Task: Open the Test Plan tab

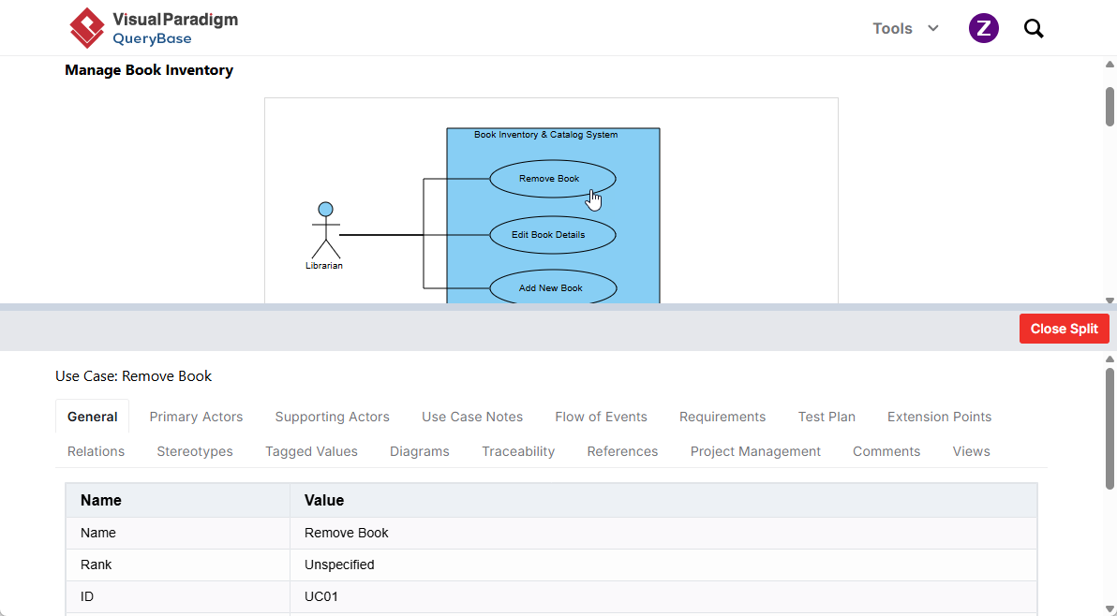Action: [x=827, y=417]
